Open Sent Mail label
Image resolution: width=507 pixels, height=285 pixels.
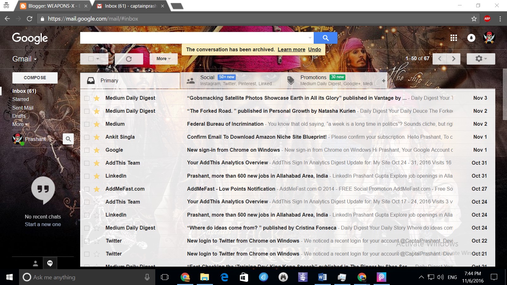[x=23, y=108]
